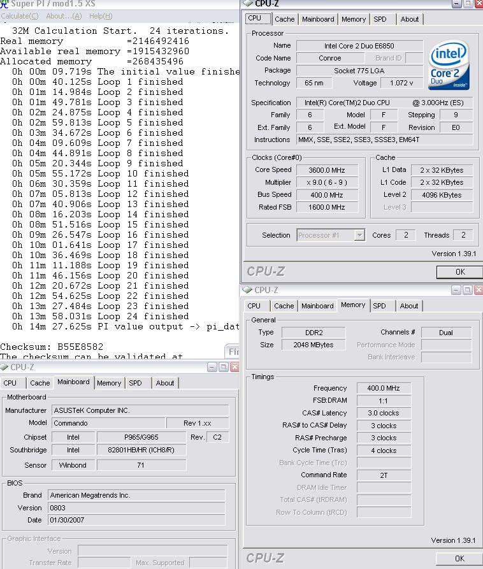Open the About... menu in Super PI
This screenshot has height=569, width=483.
point(62,16)
